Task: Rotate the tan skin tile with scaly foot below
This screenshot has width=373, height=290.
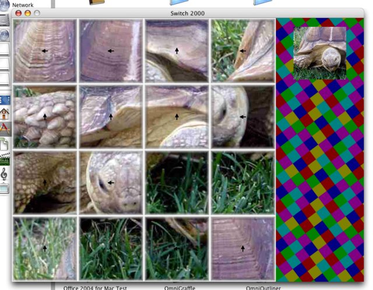Action: coord(177,116)
